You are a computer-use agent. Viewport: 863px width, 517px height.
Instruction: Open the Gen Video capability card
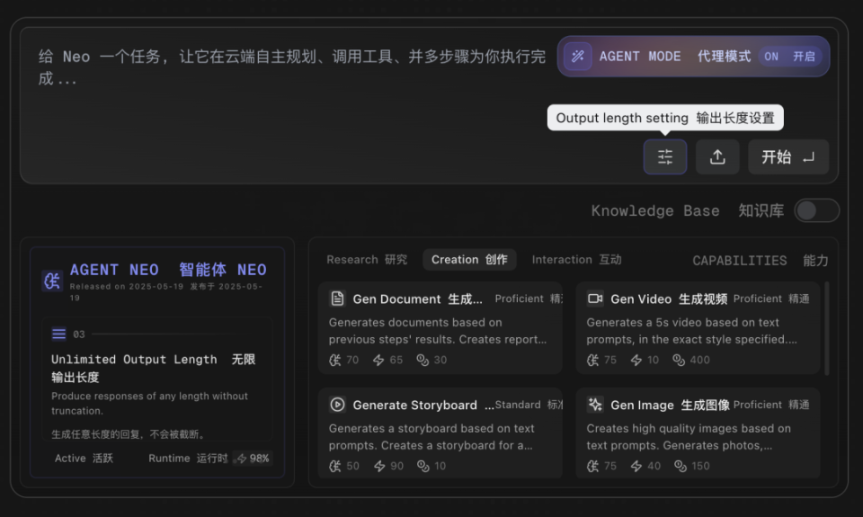[698, 328]
